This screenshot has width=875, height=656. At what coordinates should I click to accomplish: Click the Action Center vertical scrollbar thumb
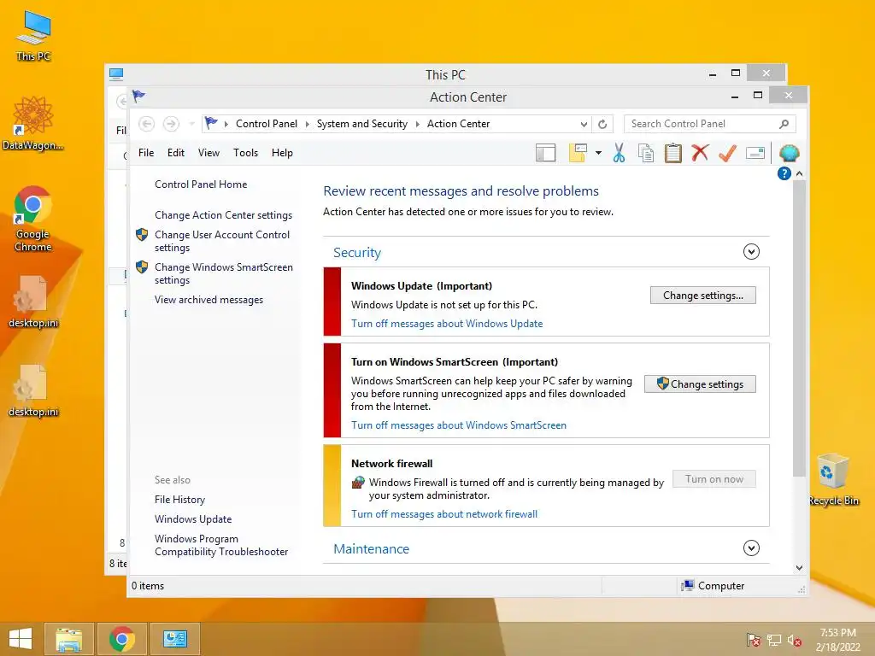coord(799,328)
